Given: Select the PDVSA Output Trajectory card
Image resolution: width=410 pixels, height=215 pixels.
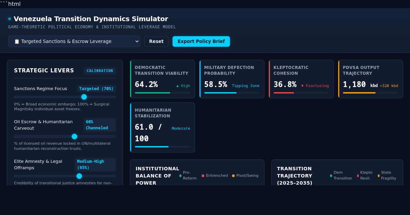Looking at the screenshot, I should [x=370, y=79].
